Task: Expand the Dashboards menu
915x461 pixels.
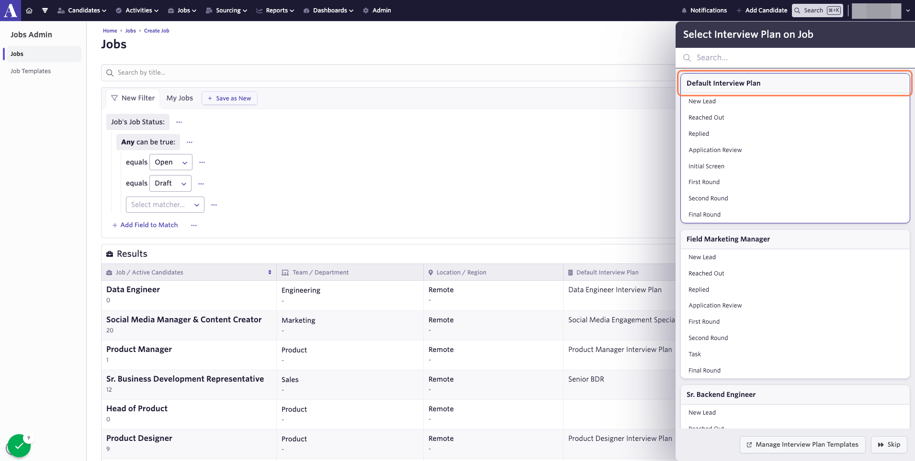Action: [328, 11]
